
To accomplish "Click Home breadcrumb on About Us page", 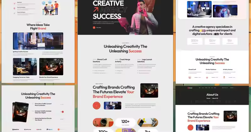I will [x=208, y=98].
